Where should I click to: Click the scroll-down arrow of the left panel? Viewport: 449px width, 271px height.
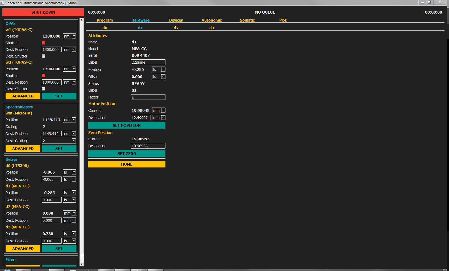(x=82, y=264)
